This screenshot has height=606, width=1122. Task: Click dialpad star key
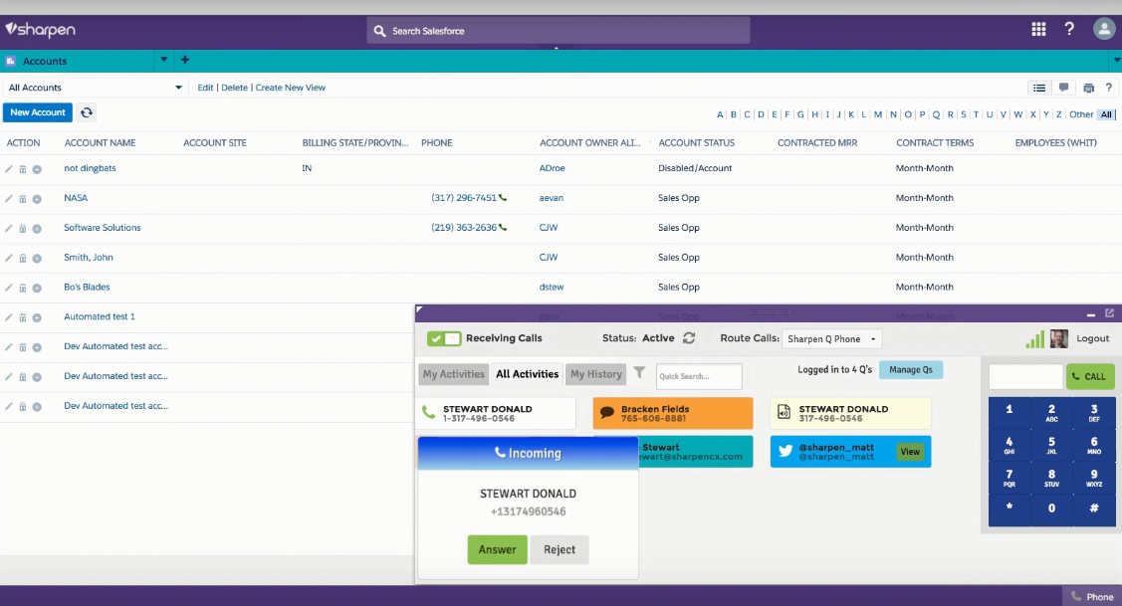tap(1009, 507)
